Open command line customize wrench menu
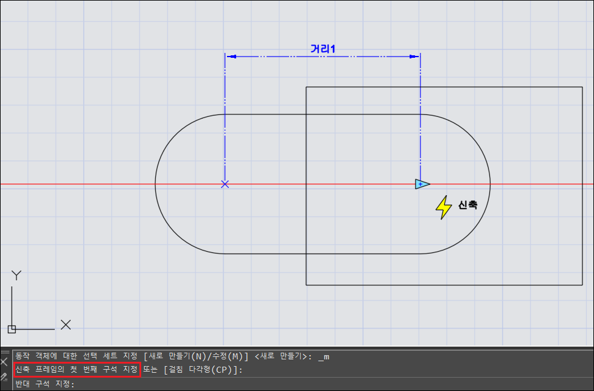Viewport: 594px width, 391px height. coord(4,376)
